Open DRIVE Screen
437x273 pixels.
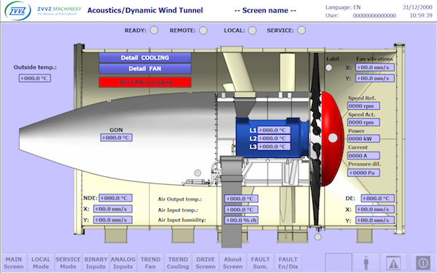tap(205, 263)
